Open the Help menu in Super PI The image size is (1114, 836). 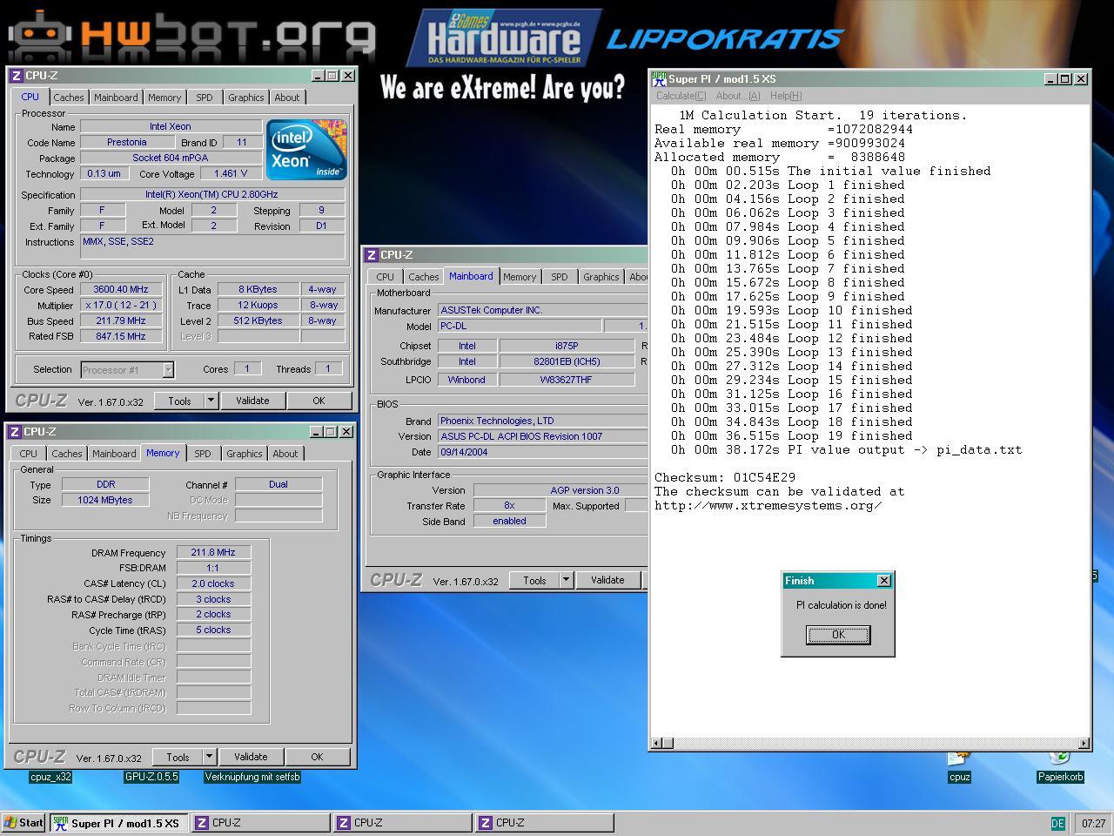pyautogui.click(x=786, y=96)
